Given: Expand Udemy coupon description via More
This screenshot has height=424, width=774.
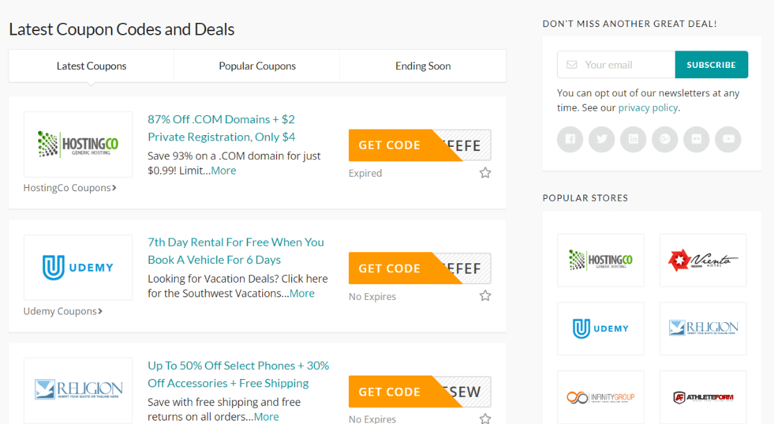Looking at the screenshot, I should click(x=302, y=294).
